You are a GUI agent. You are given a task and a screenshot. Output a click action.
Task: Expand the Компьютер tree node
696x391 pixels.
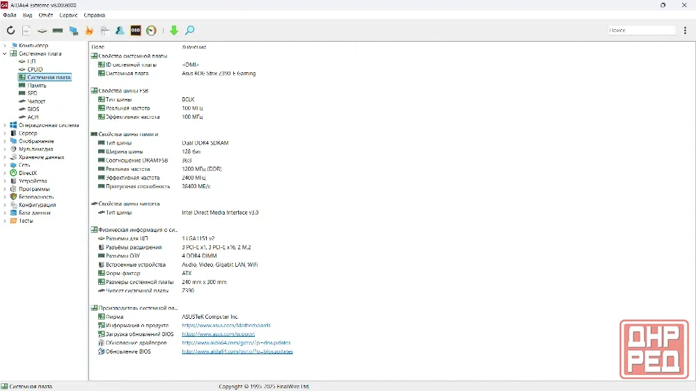5,45
